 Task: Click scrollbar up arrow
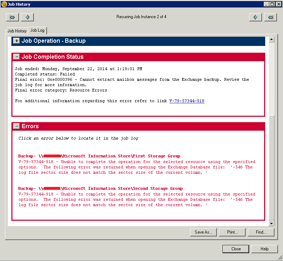272,40
